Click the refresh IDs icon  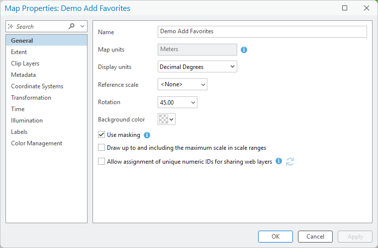[290, 162]
